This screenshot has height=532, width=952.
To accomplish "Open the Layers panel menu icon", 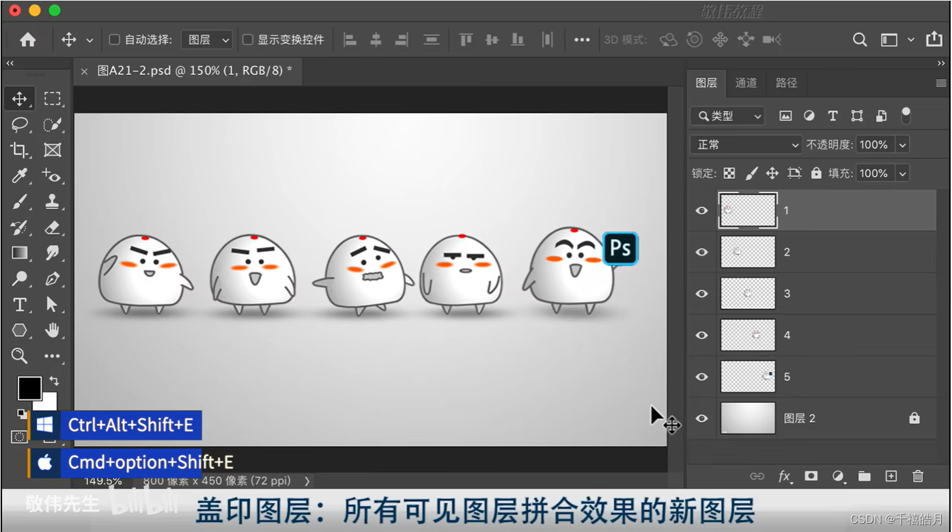I will point(940,83).
